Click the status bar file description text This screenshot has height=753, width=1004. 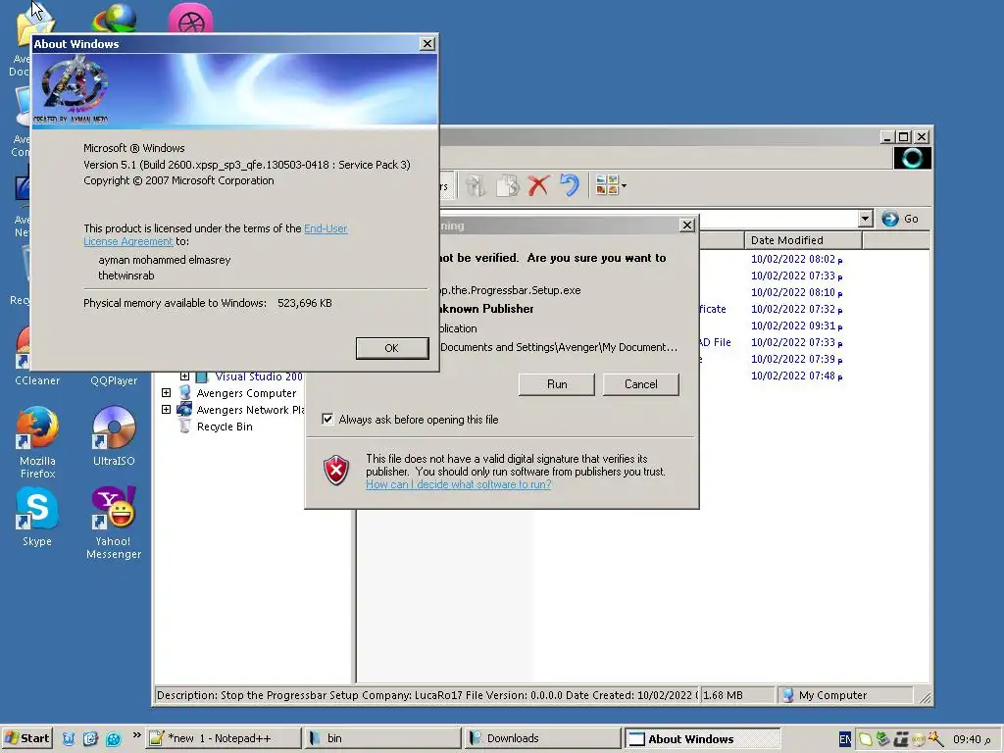tap(427, 695)
